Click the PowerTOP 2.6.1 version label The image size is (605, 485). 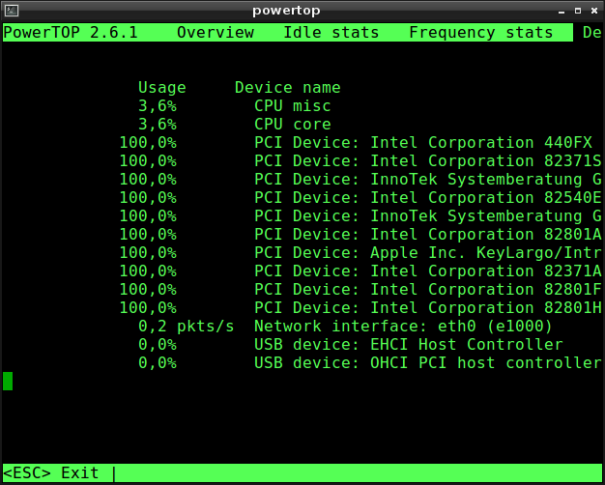click(71, 33)
